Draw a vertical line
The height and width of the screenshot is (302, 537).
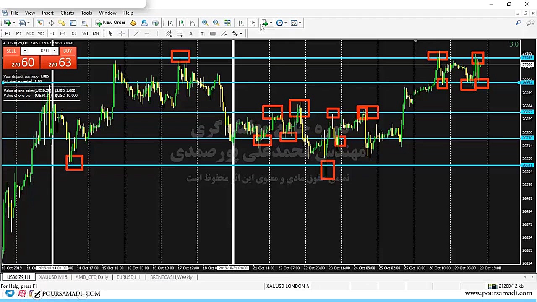pyautogui.click(x=158, y=34)
